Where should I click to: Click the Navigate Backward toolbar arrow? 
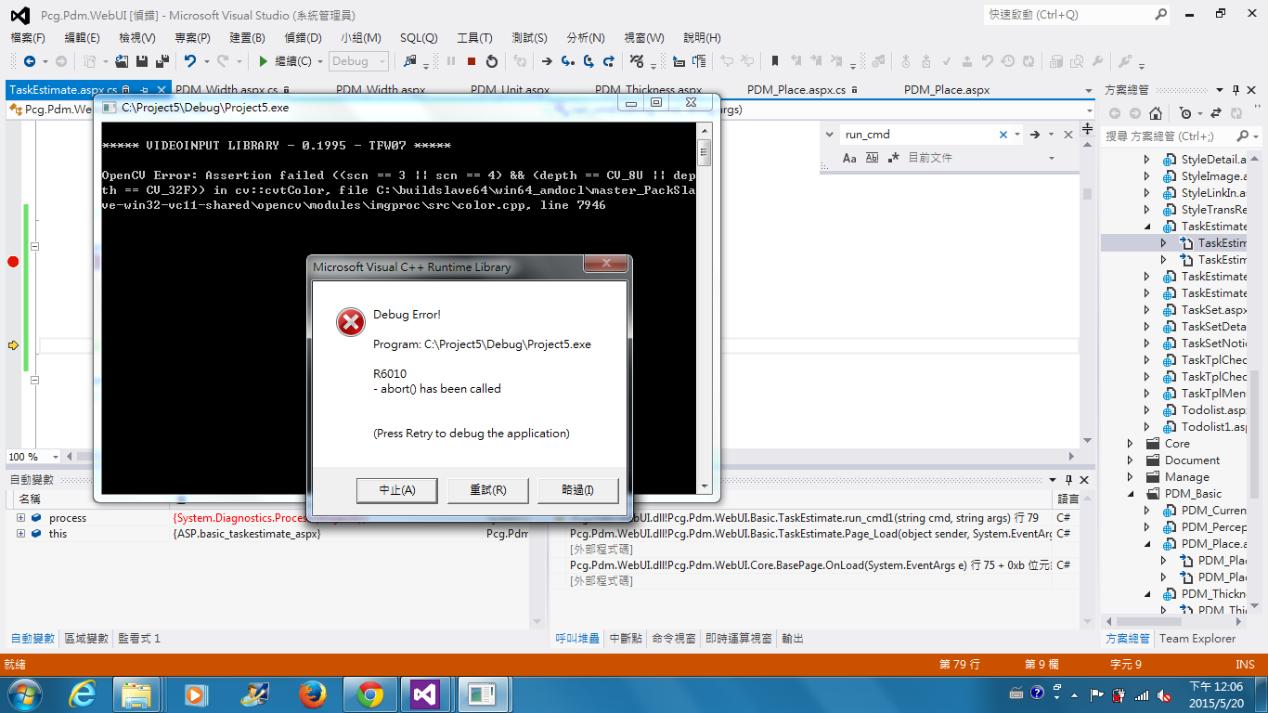point(30,61)
